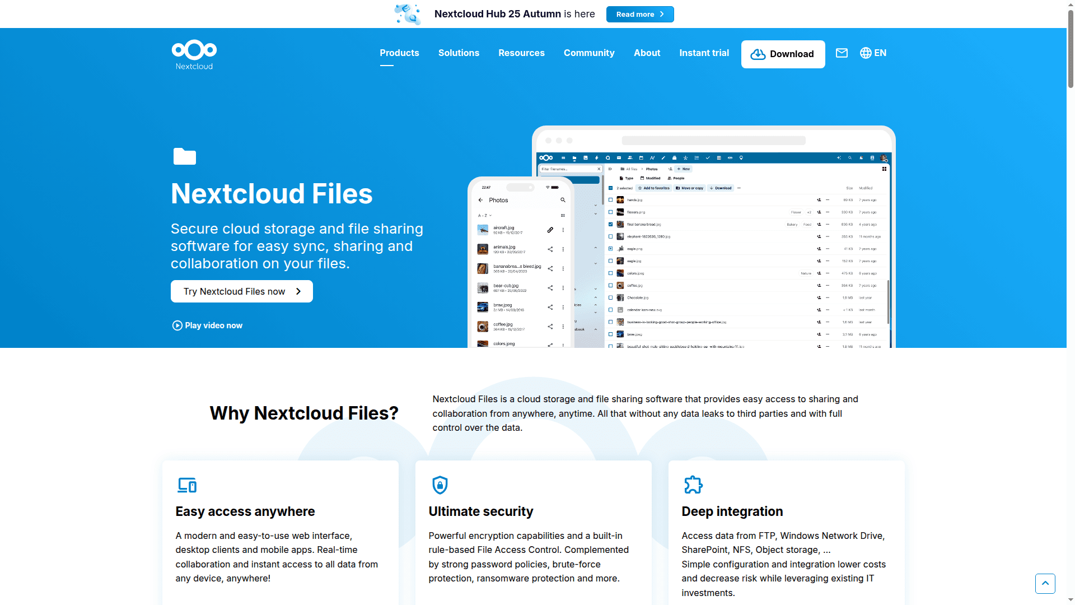Viewport: 1075px width, 605px height.
Task: Click the white folder icon above title
Action: pos(185,156)
